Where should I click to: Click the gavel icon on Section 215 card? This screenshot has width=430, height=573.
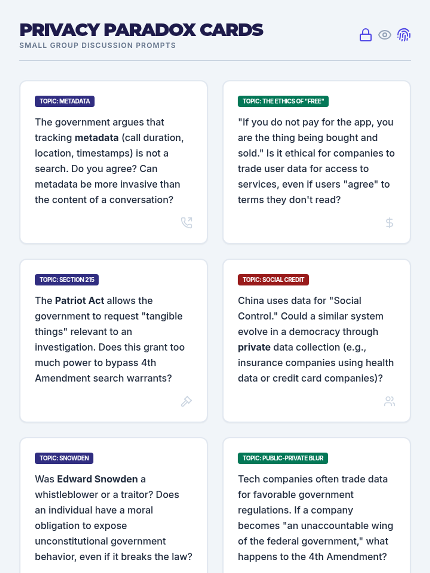coord(186,401)
